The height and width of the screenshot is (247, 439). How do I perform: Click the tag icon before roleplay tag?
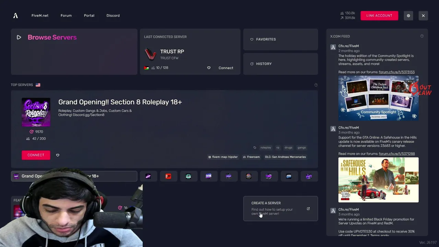(254, 148)
